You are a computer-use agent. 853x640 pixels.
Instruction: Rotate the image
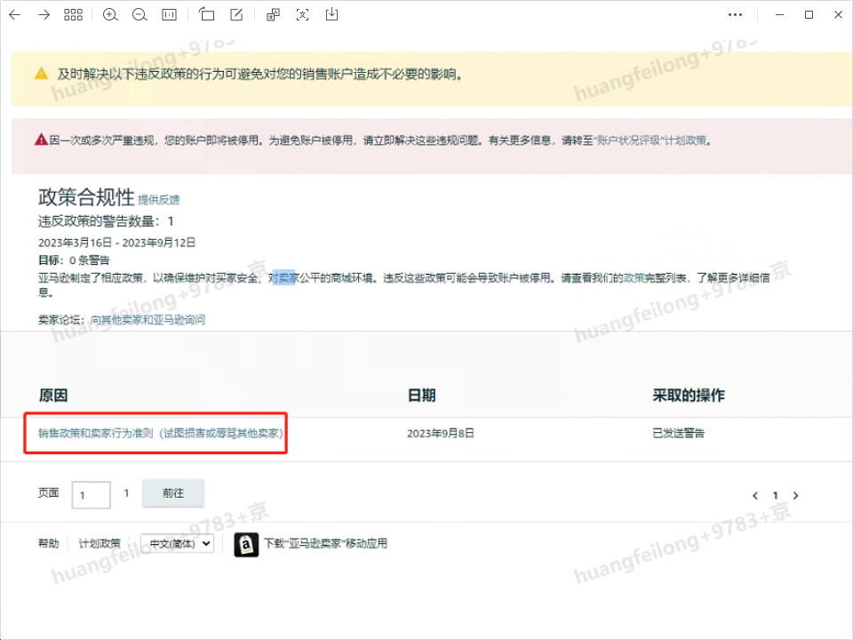pyautogui.click(x=206, y=14)
